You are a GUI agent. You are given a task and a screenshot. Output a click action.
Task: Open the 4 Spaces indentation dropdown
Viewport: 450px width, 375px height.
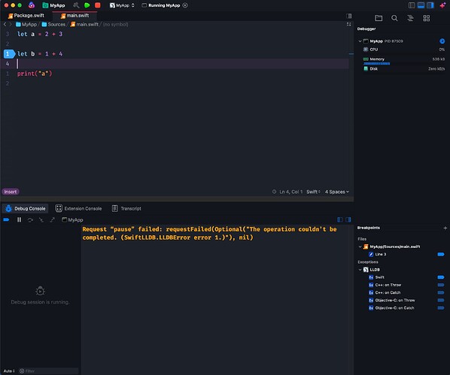[x=337, y=192]
